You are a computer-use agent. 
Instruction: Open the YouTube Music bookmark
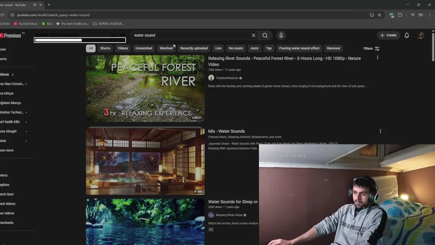pyautogui.click(x=26, y=24)
